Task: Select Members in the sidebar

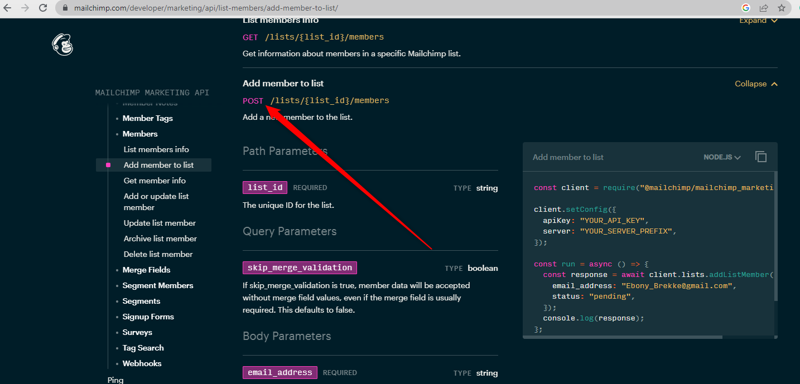Action: click(x=140, y=134)
